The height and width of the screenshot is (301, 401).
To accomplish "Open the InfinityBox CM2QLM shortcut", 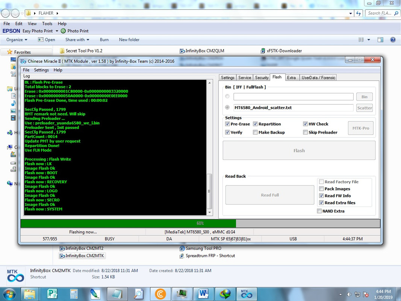I will tap(202, 51).
